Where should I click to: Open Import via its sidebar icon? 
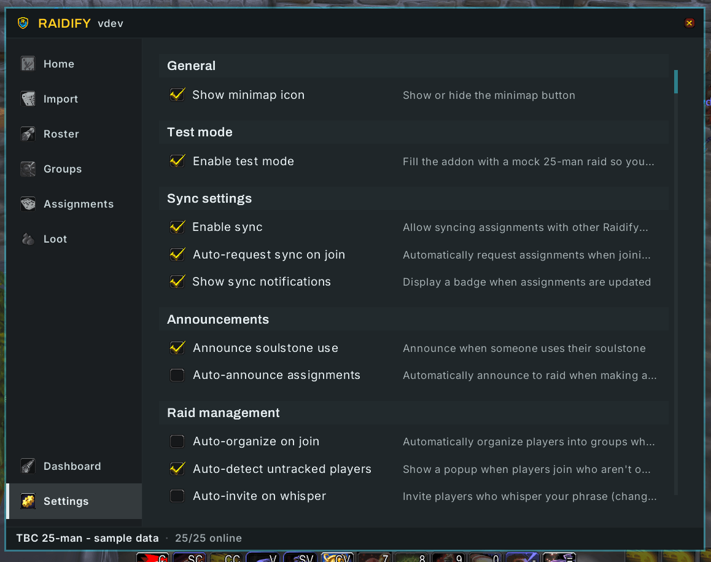[28, 99]
